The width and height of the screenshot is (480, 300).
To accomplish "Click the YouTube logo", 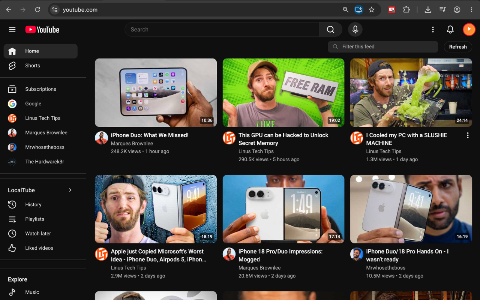I will click(x=42, y=30).
